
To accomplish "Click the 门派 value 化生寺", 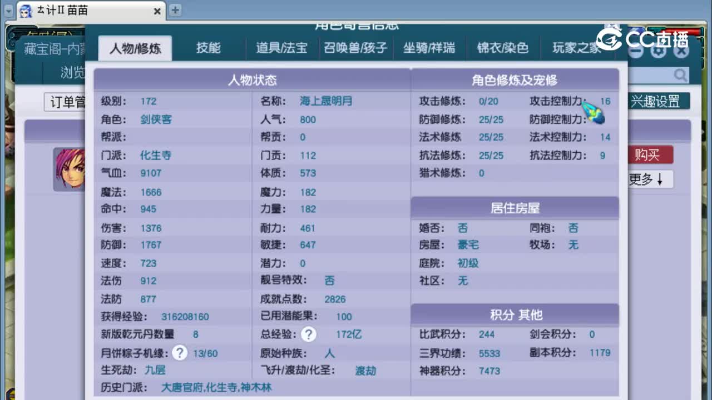I will pos(156,156).
